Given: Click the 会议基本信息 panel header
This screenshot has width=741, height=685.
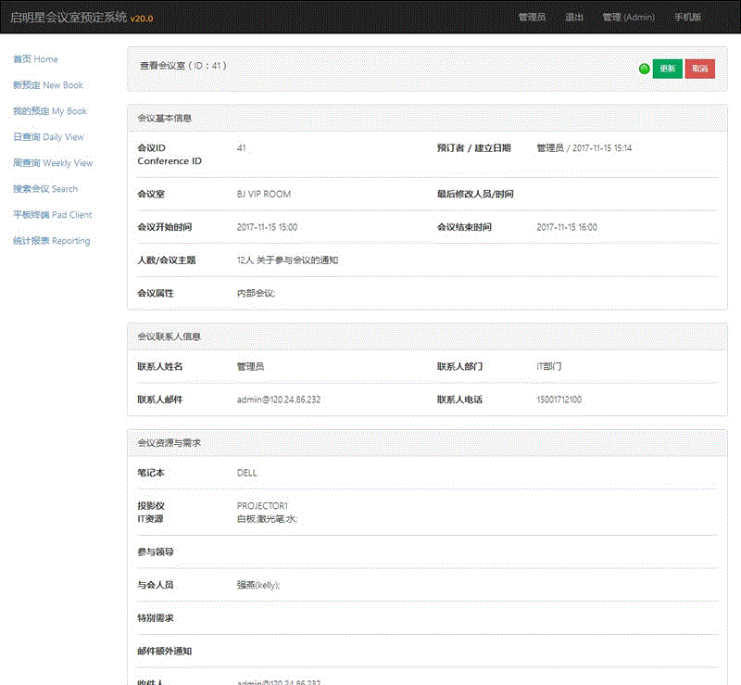Looking at the screenshot, I should (165, 119).
